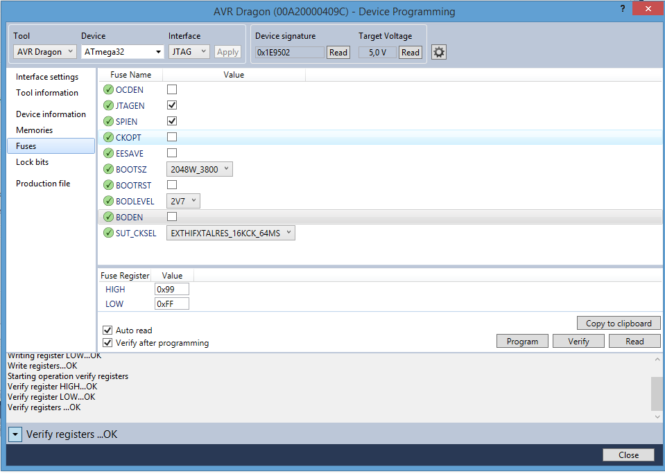Click the window close X button

tap(648, 8)
